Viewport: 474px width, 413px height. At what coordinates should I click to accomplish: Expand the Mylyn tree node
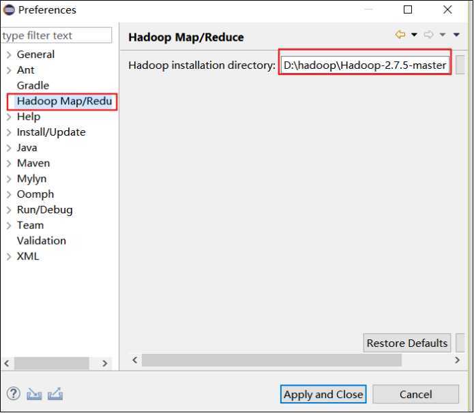[x=9, y=179]
